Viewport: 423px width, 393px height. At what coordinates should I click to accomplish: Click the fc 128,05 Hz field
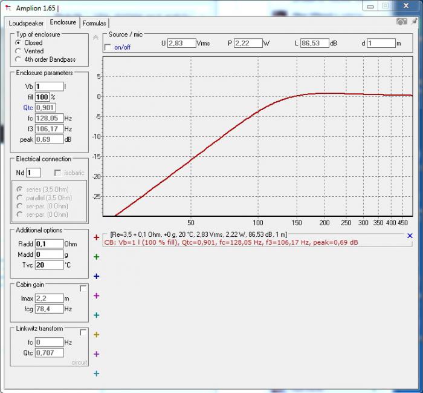(x=49, y=118)
